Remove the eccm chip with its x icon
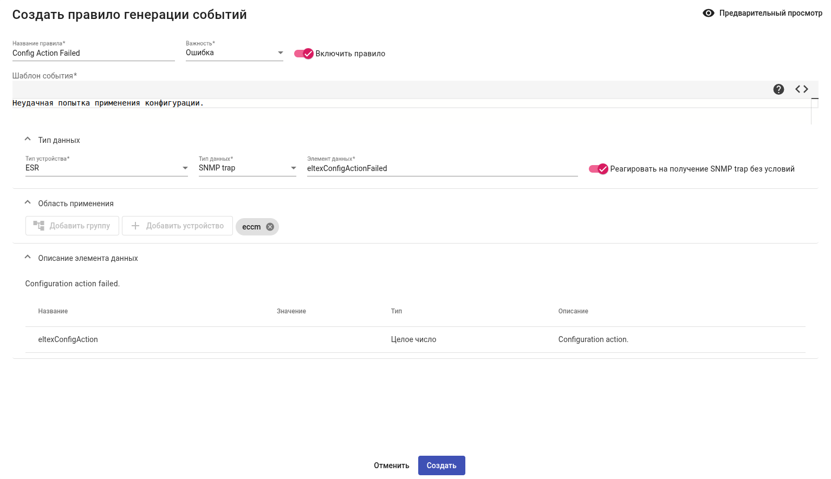This screenshot has height=479, width=831. [x=270, y=227]
